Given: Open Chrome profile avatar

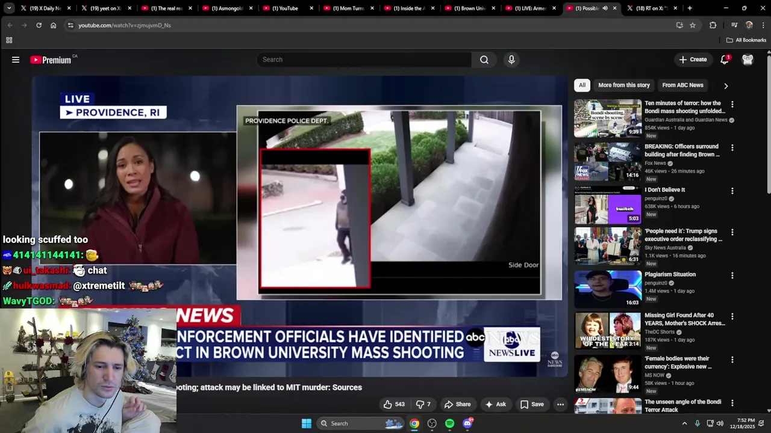Looking at the screenshot, I should pos(749,25).
